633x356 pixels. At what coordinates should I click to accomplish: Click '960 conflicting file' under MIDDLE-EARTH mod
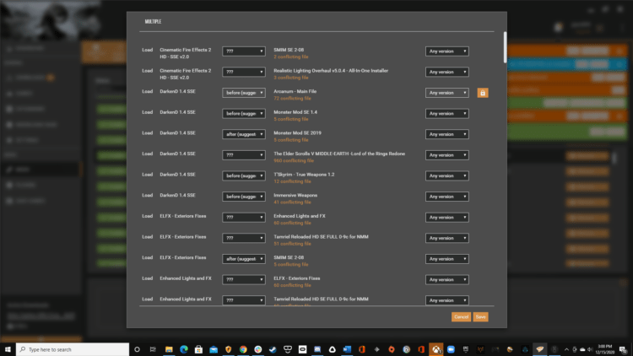click(294, 160)
